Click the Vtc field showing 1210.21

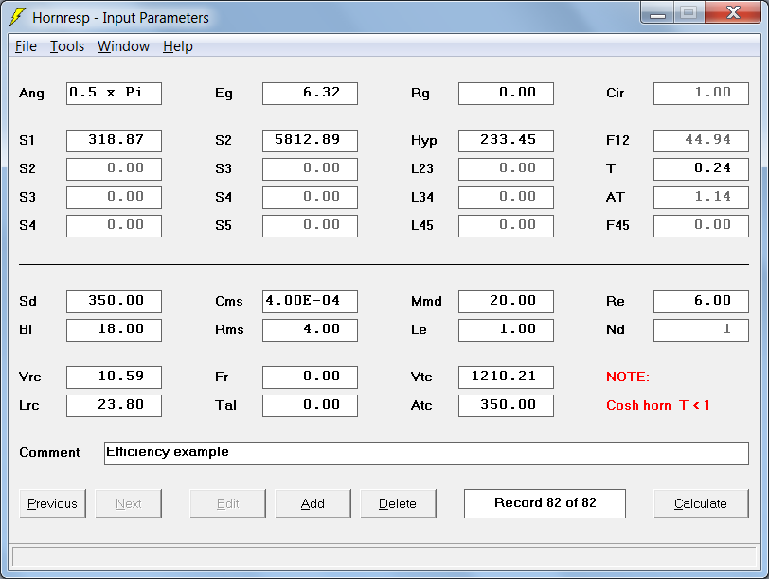click(x=506, y=377)
